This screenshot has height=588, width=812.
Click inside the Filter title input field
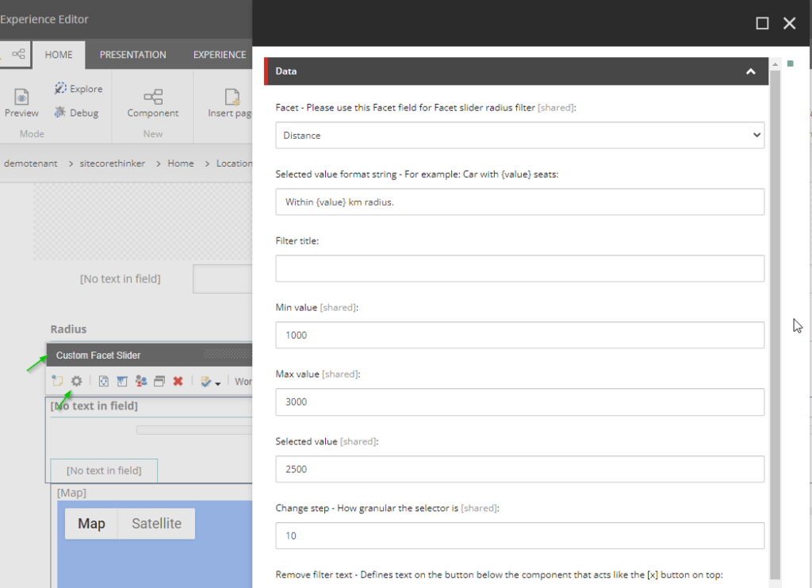[x=519, y=268]
